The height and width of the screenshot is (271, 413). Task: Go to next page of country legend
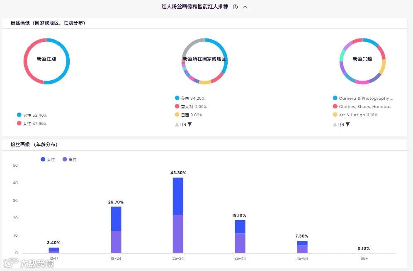(189, 124)
